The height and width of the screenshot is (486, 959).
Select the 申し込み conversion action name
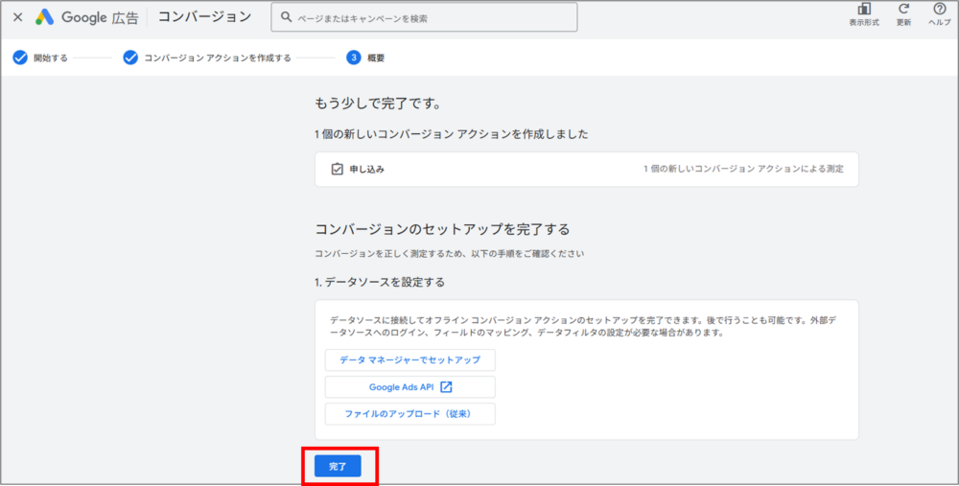point(366,169)
